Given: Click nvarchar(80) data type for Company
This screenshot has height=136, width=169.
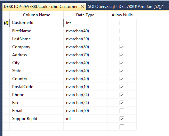Looking at the screenshot, I should coord(86,47).
